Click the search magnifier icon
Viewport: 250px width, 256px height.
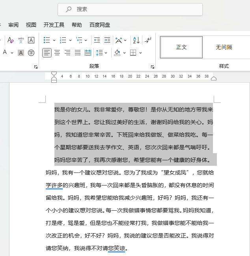[x=69, y=9]
